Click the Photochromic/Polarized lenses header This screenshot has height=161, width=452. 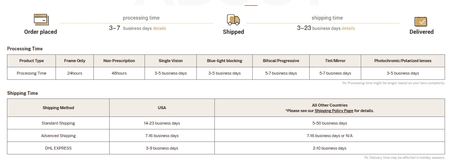click(403, 61)
